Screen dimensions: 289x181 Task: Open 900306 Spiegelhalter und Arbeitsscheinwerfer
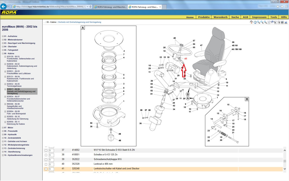[x=15, y=106]
